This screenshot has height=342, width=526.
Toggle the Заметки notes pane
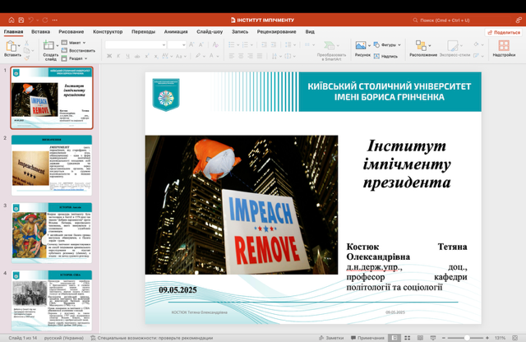(x=330, y=338)
